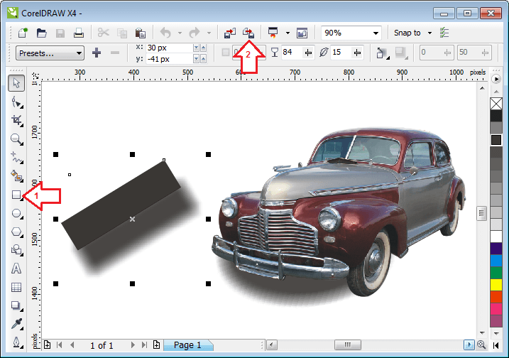Switch to the Page 1 tab
Viewport: 509px width, 358px height.
[188, 345]
